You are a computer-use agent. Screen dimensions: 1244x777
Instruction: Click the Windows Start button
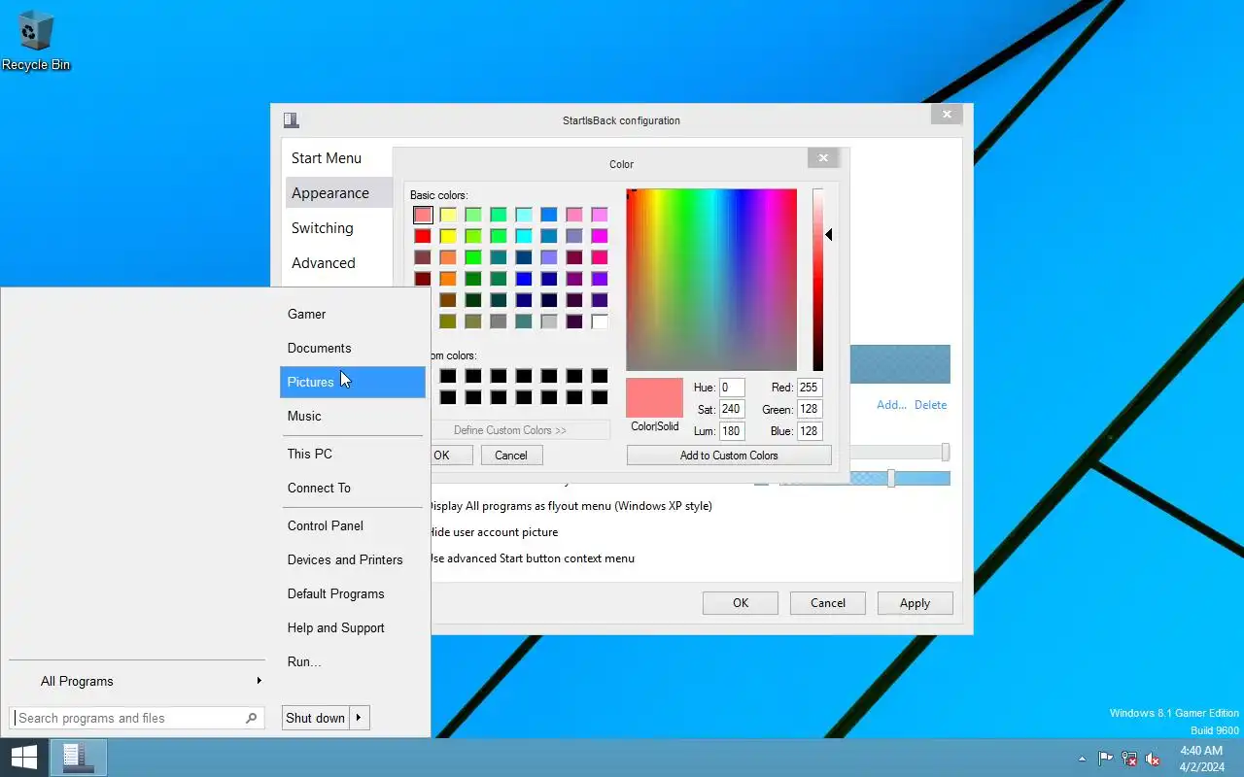[x=23, y=758]
